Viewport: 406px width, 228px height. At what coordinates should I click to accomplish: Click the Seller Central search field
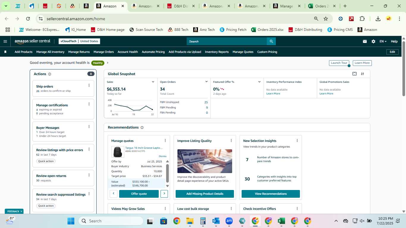226,41
